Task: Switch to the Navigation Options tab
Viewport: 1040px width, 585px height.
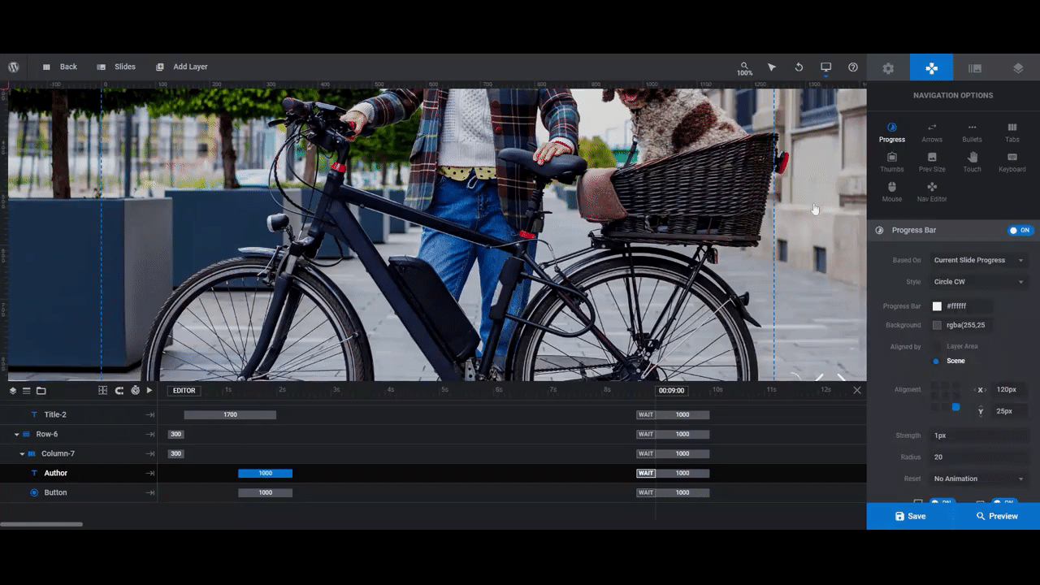Action: pos(931,68)
